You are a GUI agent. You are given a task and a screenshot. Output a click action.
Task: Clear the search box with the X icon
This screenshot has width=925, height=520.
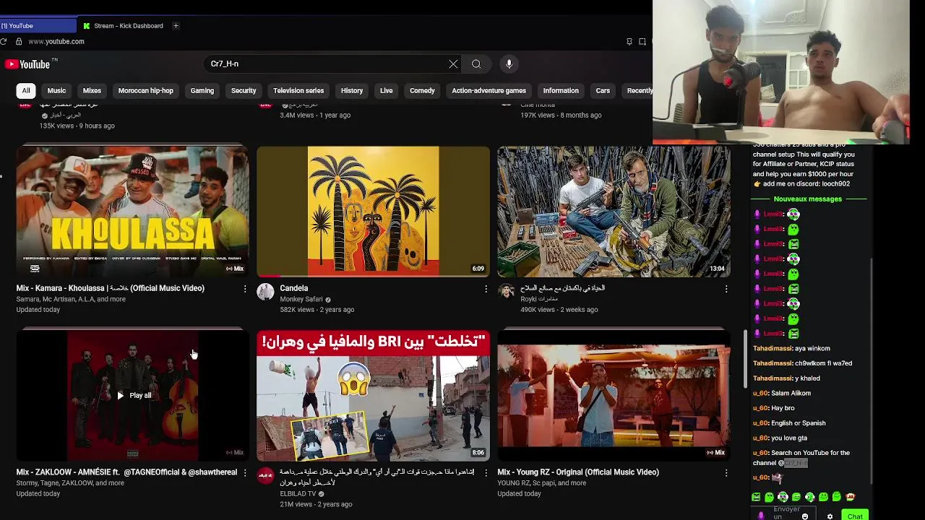[x=453, y=64]
